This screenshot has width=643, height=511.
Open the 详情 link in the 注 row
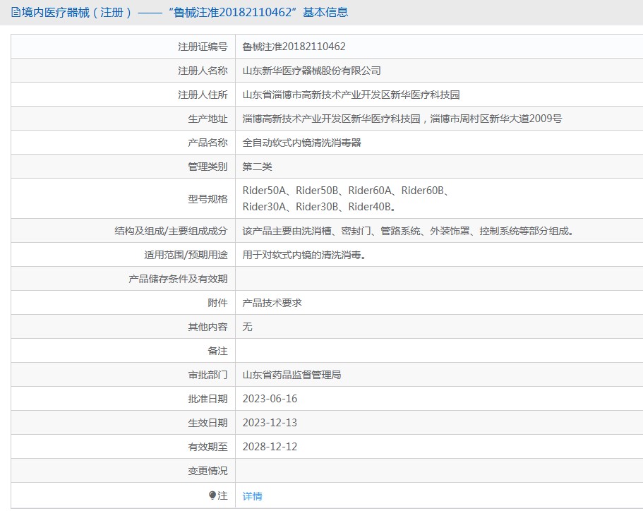point(252,496)
